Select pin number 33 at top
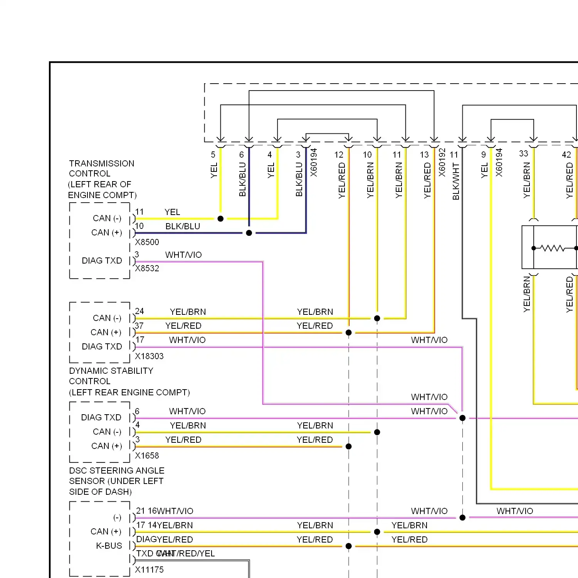Image resolution: width=578 pixels, height=578 pixels. [x=524, y=153]
